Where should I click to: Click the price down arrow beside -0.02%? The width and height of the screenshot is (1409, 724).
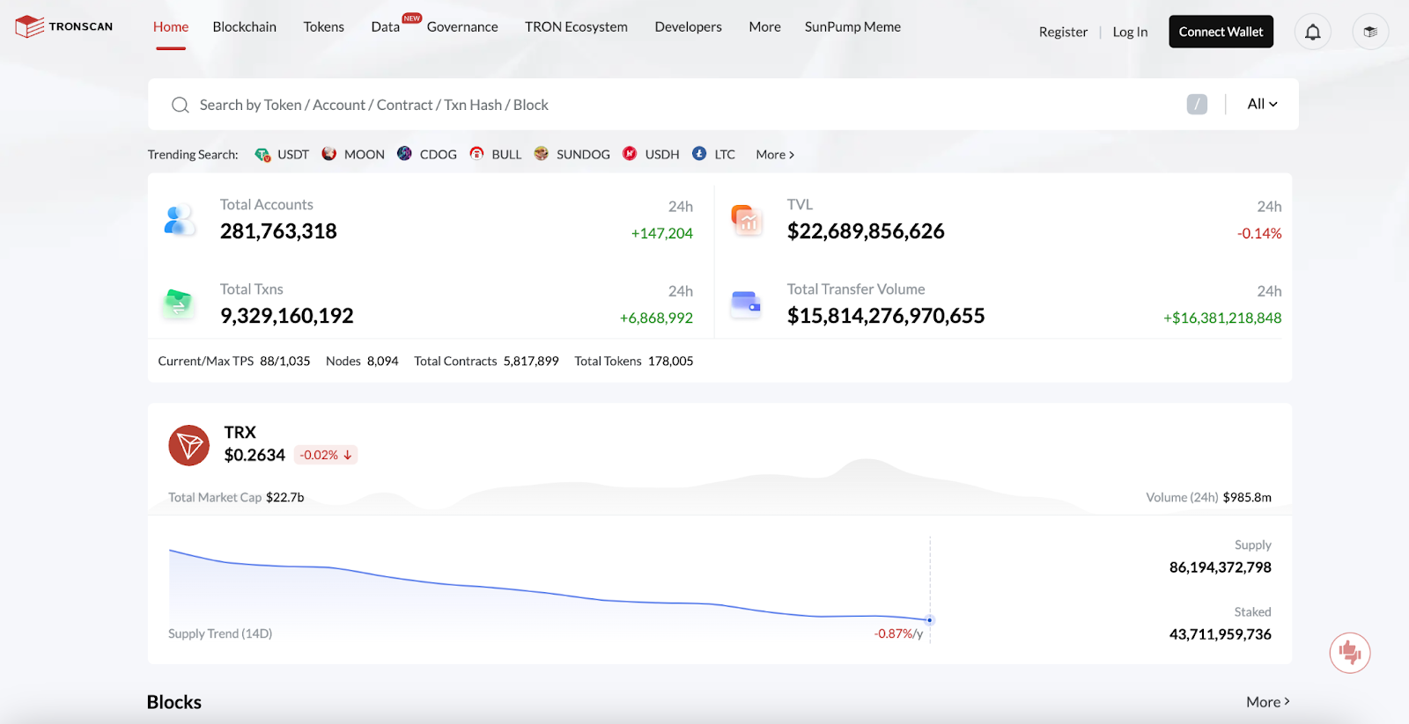tap(348, 455)
